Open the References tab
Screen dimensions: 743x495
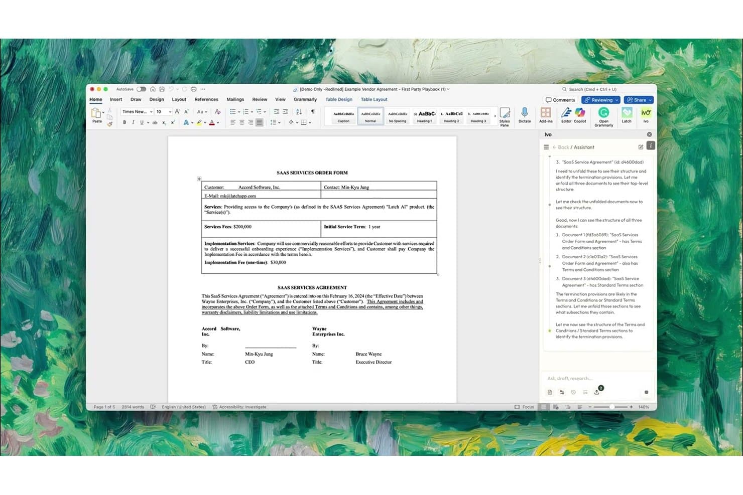point(206,99)
